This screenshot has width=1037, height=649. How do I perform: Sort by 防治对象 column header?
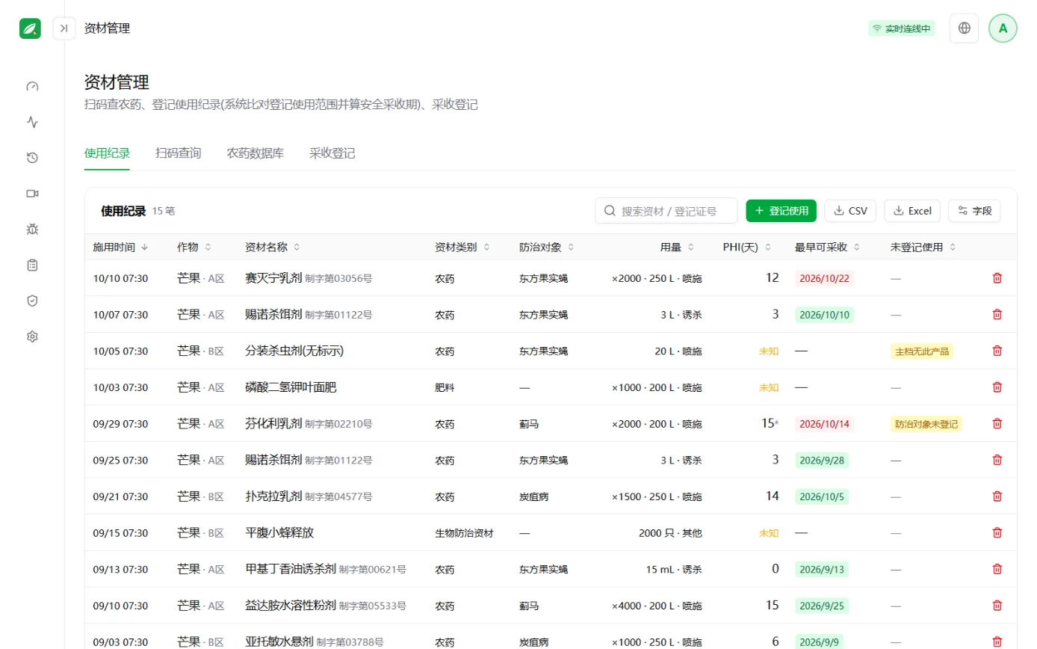tap(547, 247)
